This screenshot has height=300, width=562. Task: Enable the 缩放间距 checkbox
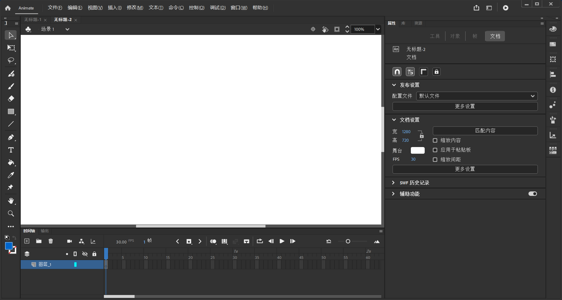(435, 159)
